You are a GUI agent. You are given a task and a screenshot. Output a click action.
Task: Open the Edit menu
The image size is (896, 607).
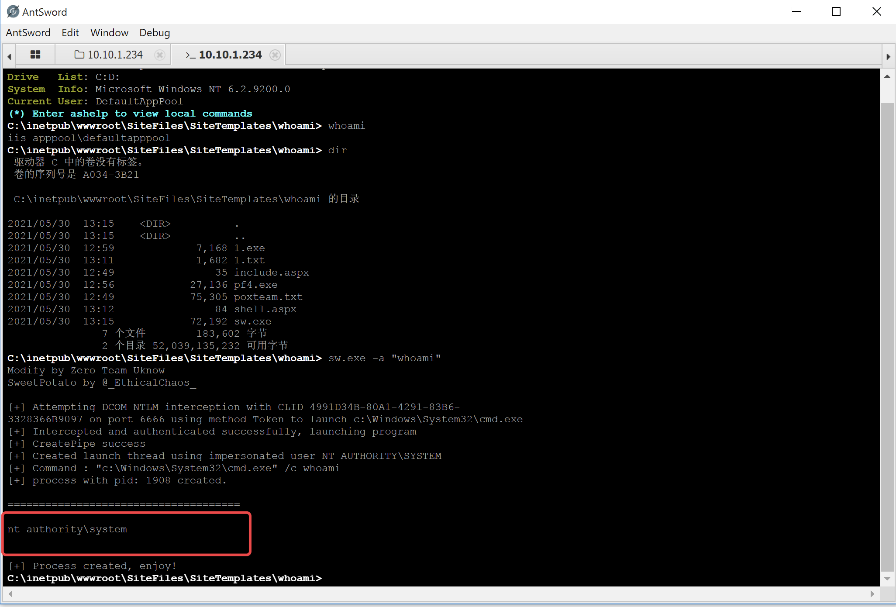pyautogui.click(x=70, y=33)
